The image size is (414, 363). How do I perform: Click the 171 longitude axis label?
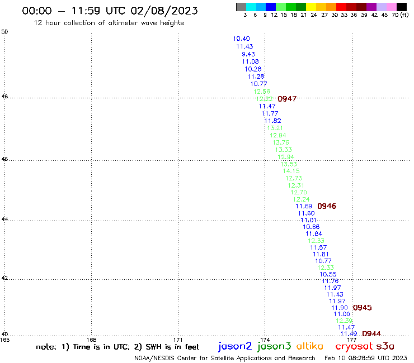(x=178, y=340)
